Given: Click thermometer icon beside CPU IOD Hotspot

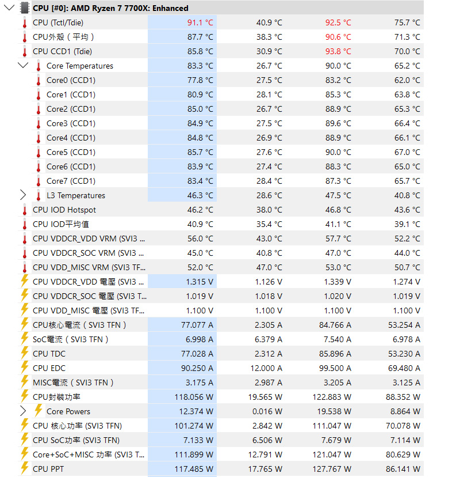Looking at the screenshot, I should point(25,210).
